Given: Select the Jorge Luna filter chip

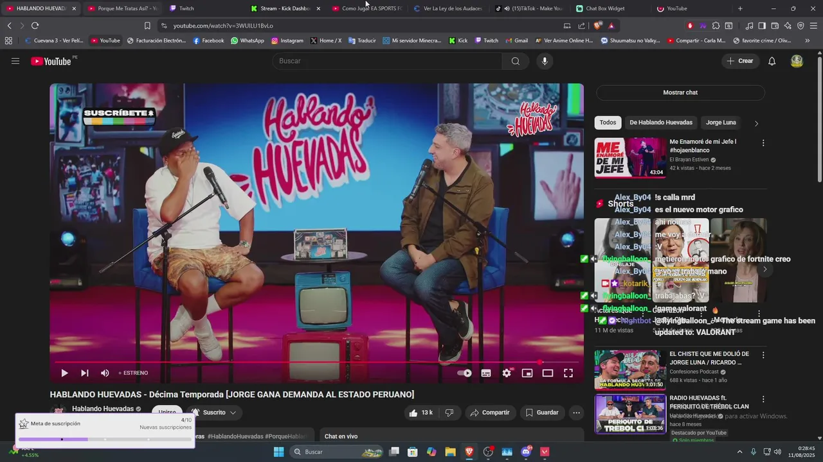Looking at the screenshot, I should pyautogui.click(x=721, y=123).
